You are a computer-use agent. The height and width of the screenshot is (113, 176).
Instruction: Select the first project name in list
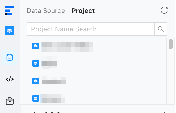pos(67,46)
